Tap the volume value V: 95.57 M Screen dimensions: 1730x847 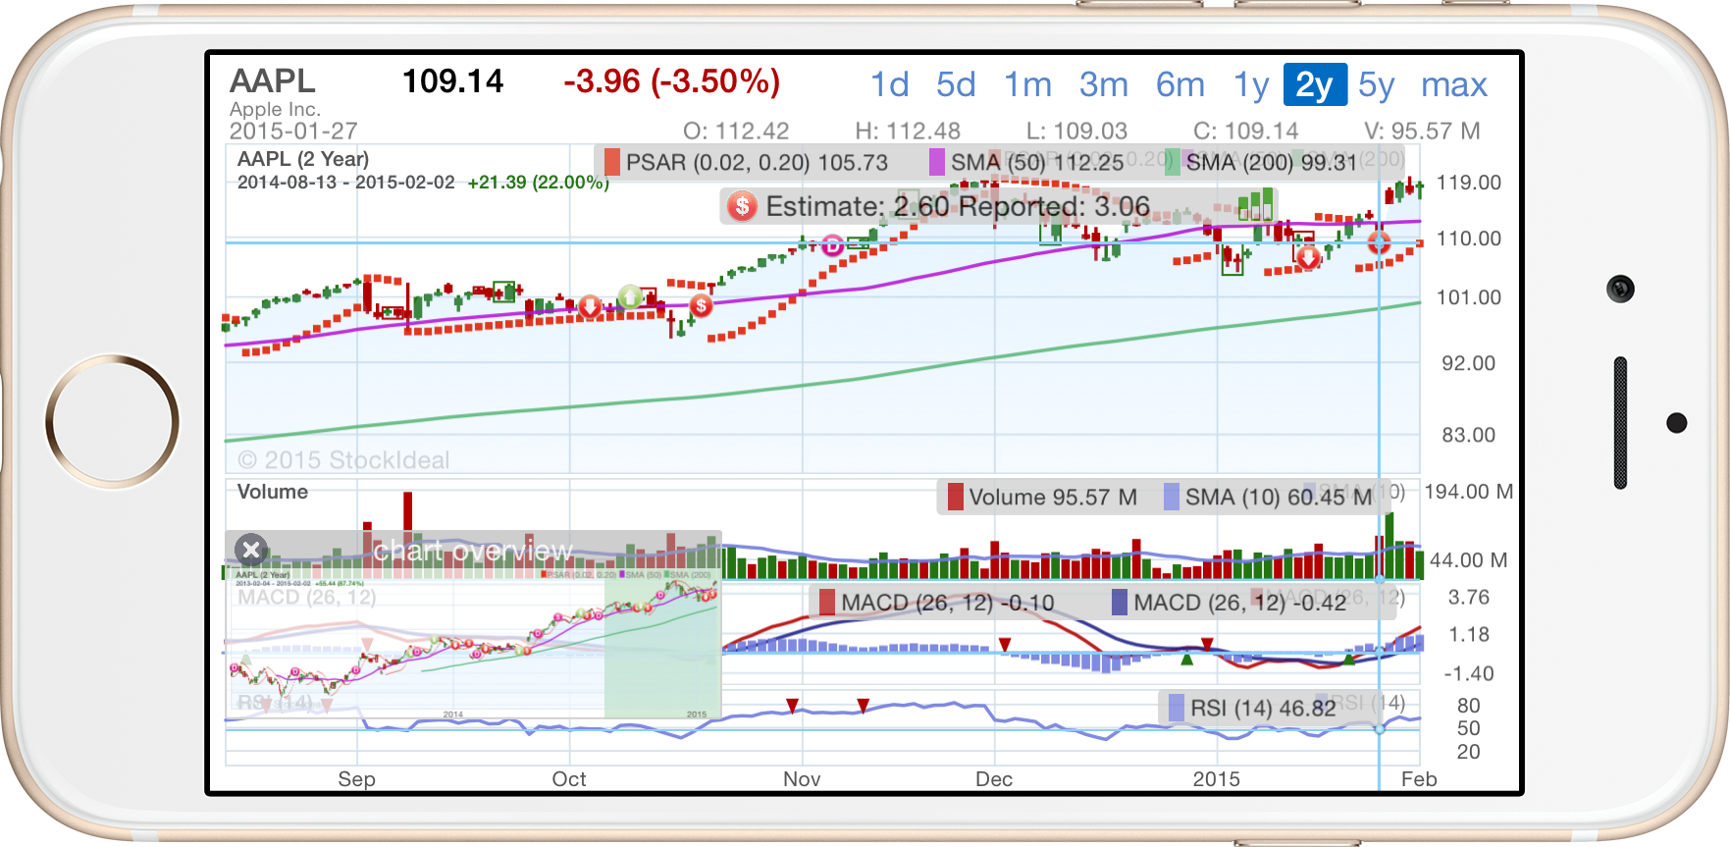pos(1422,131)
